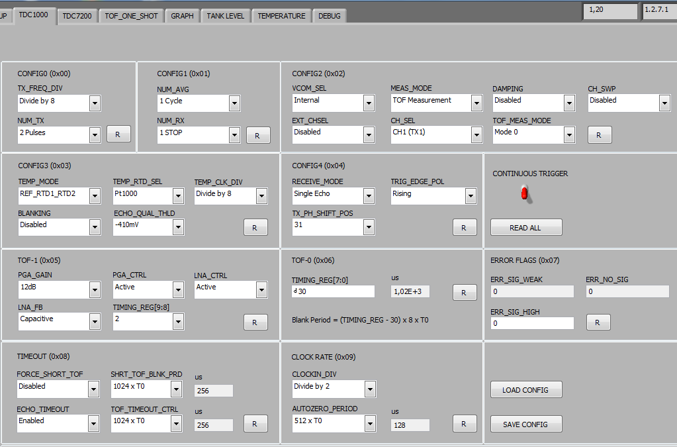The width and height of the screenshot is (677, 447).
Task: Read CONFIG2 register with R button
Action: pyautogui.click(x=600, y=134)
